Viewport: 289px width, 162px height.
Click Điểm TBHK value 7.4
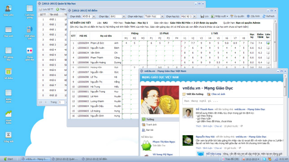click(260, 43)
